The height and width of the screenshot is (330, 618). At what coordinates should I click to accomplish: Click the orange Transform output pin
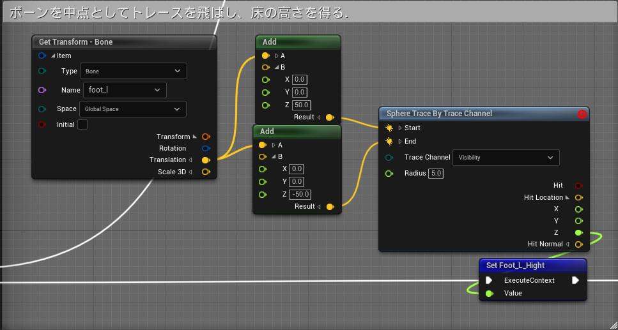tap(206, 137)
